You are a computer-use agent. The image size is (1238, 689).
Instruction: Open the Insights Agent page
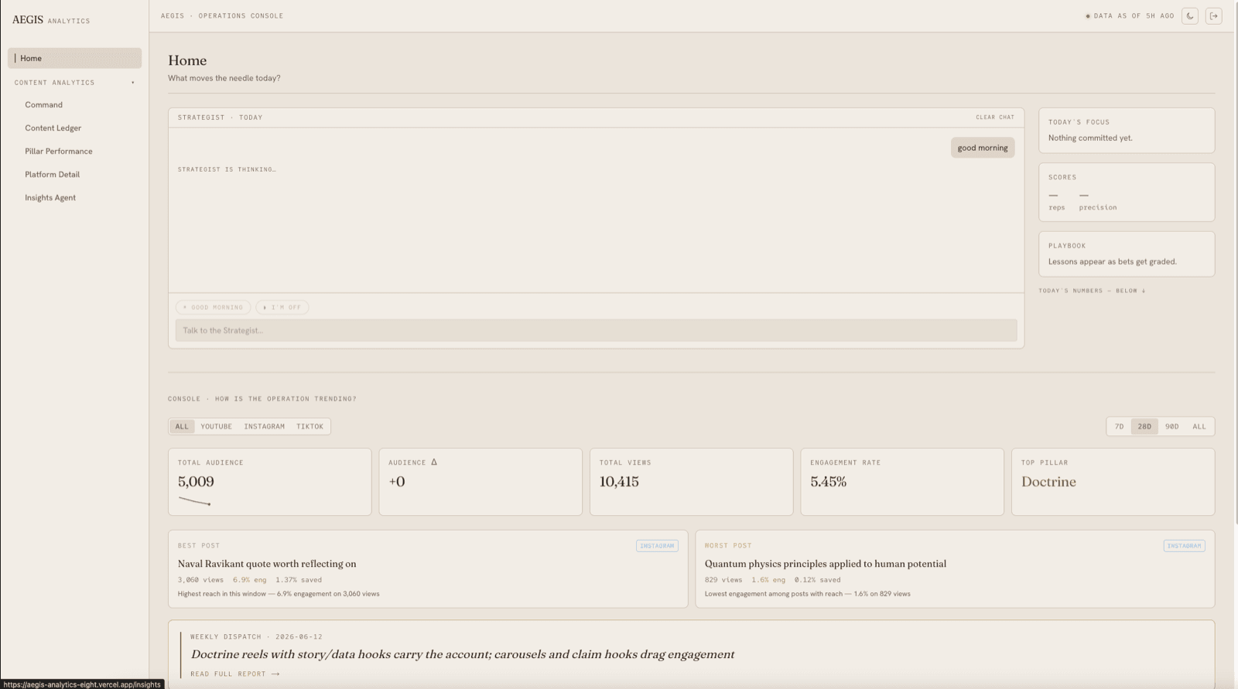[50, 197]
